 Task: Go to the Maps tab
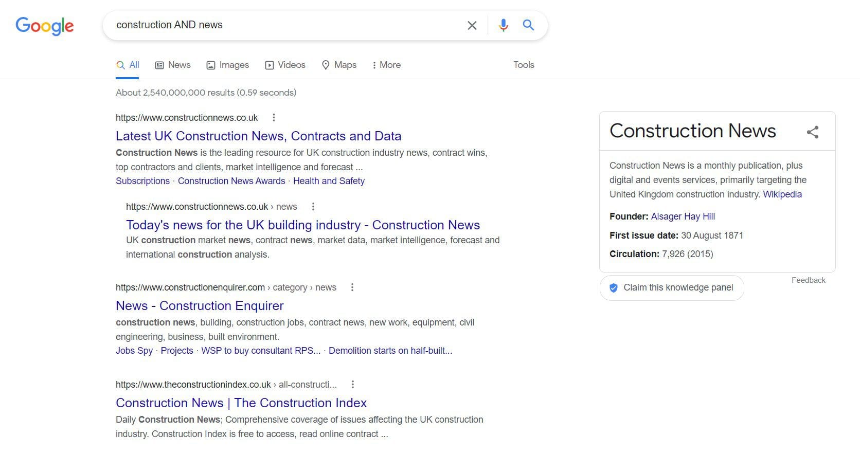[x=339, y=65]
